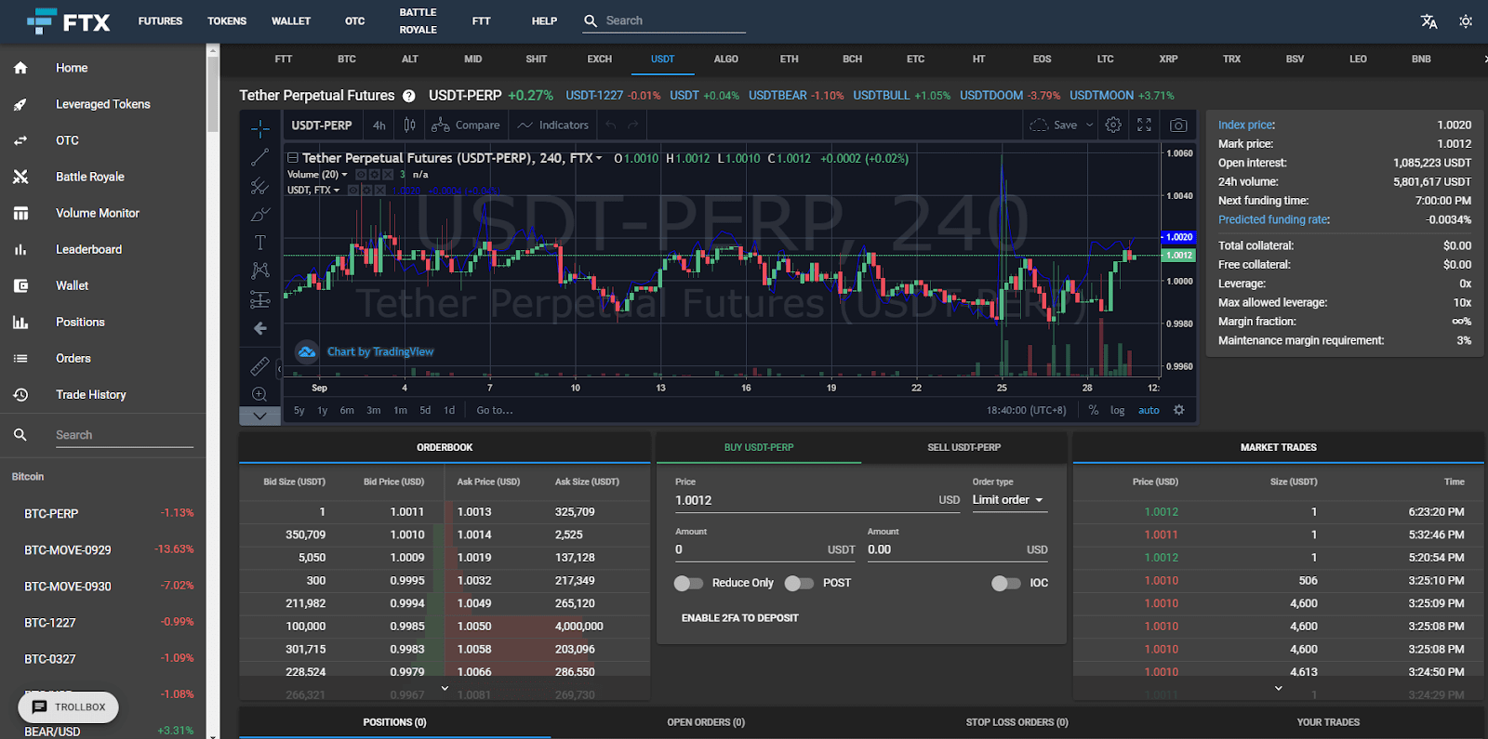Undo the last chart action
The width and height of the screenshot is (1488, 739).
pos(611,125)
